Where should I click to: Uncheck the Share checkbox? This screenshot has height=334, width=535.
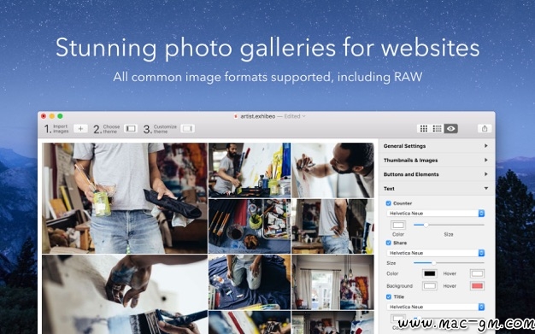[x=388, y=243]
